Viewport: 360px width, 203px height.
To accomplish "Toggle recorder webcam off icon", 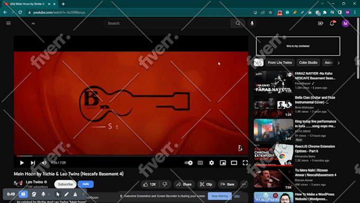I will [34, 195].
